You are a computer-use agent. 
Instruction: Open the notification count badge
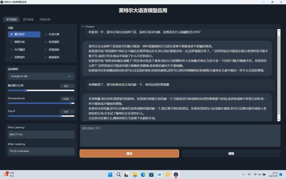[x=281, y=175]
